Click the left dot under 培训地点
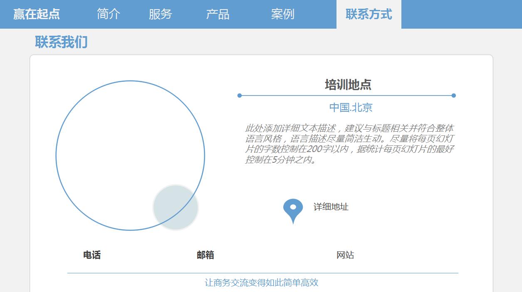522x292 pixels. click(240, 96)
